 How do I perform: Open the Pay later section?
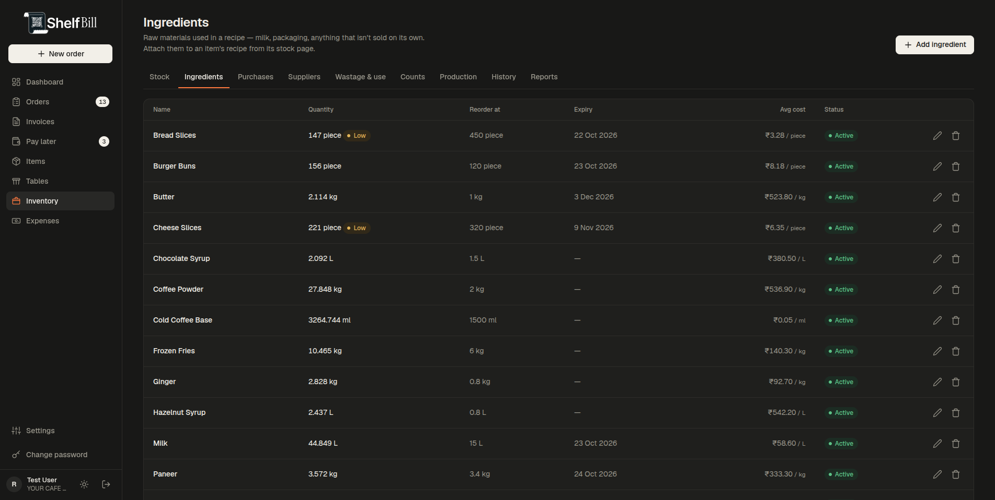tap(60, 141)
